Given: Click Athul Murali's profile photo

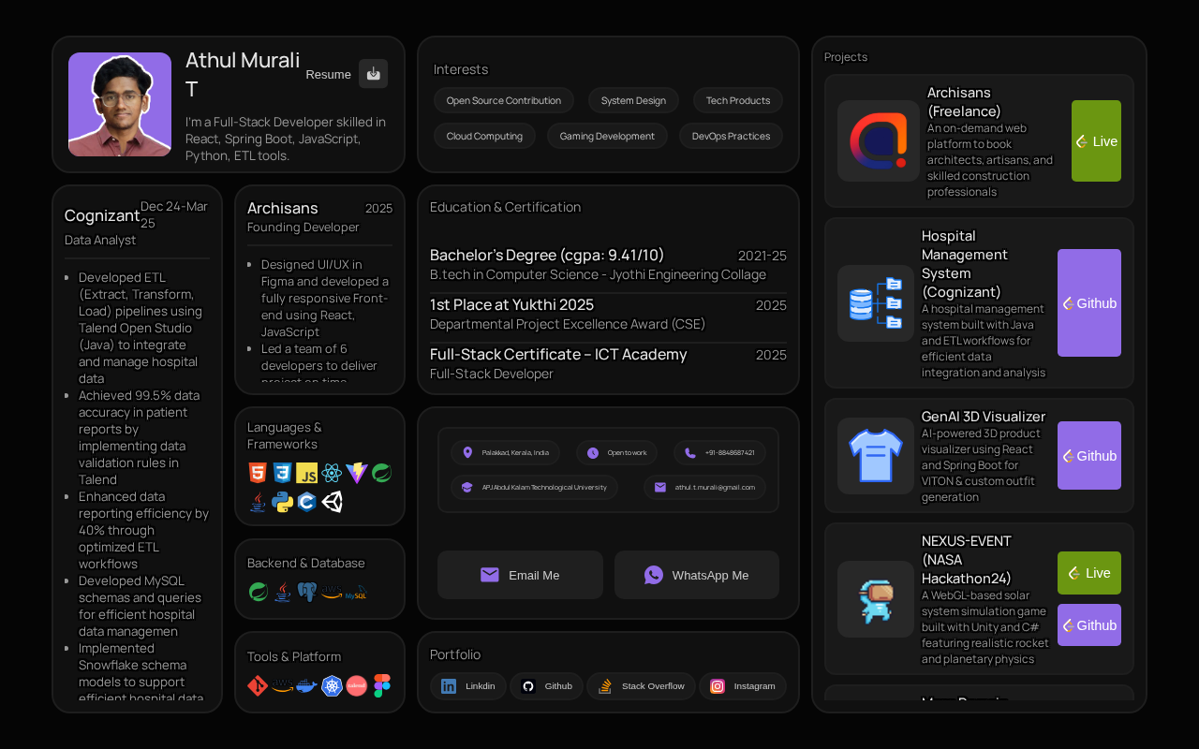Looking at the screenshot, I should click(120, 104).
